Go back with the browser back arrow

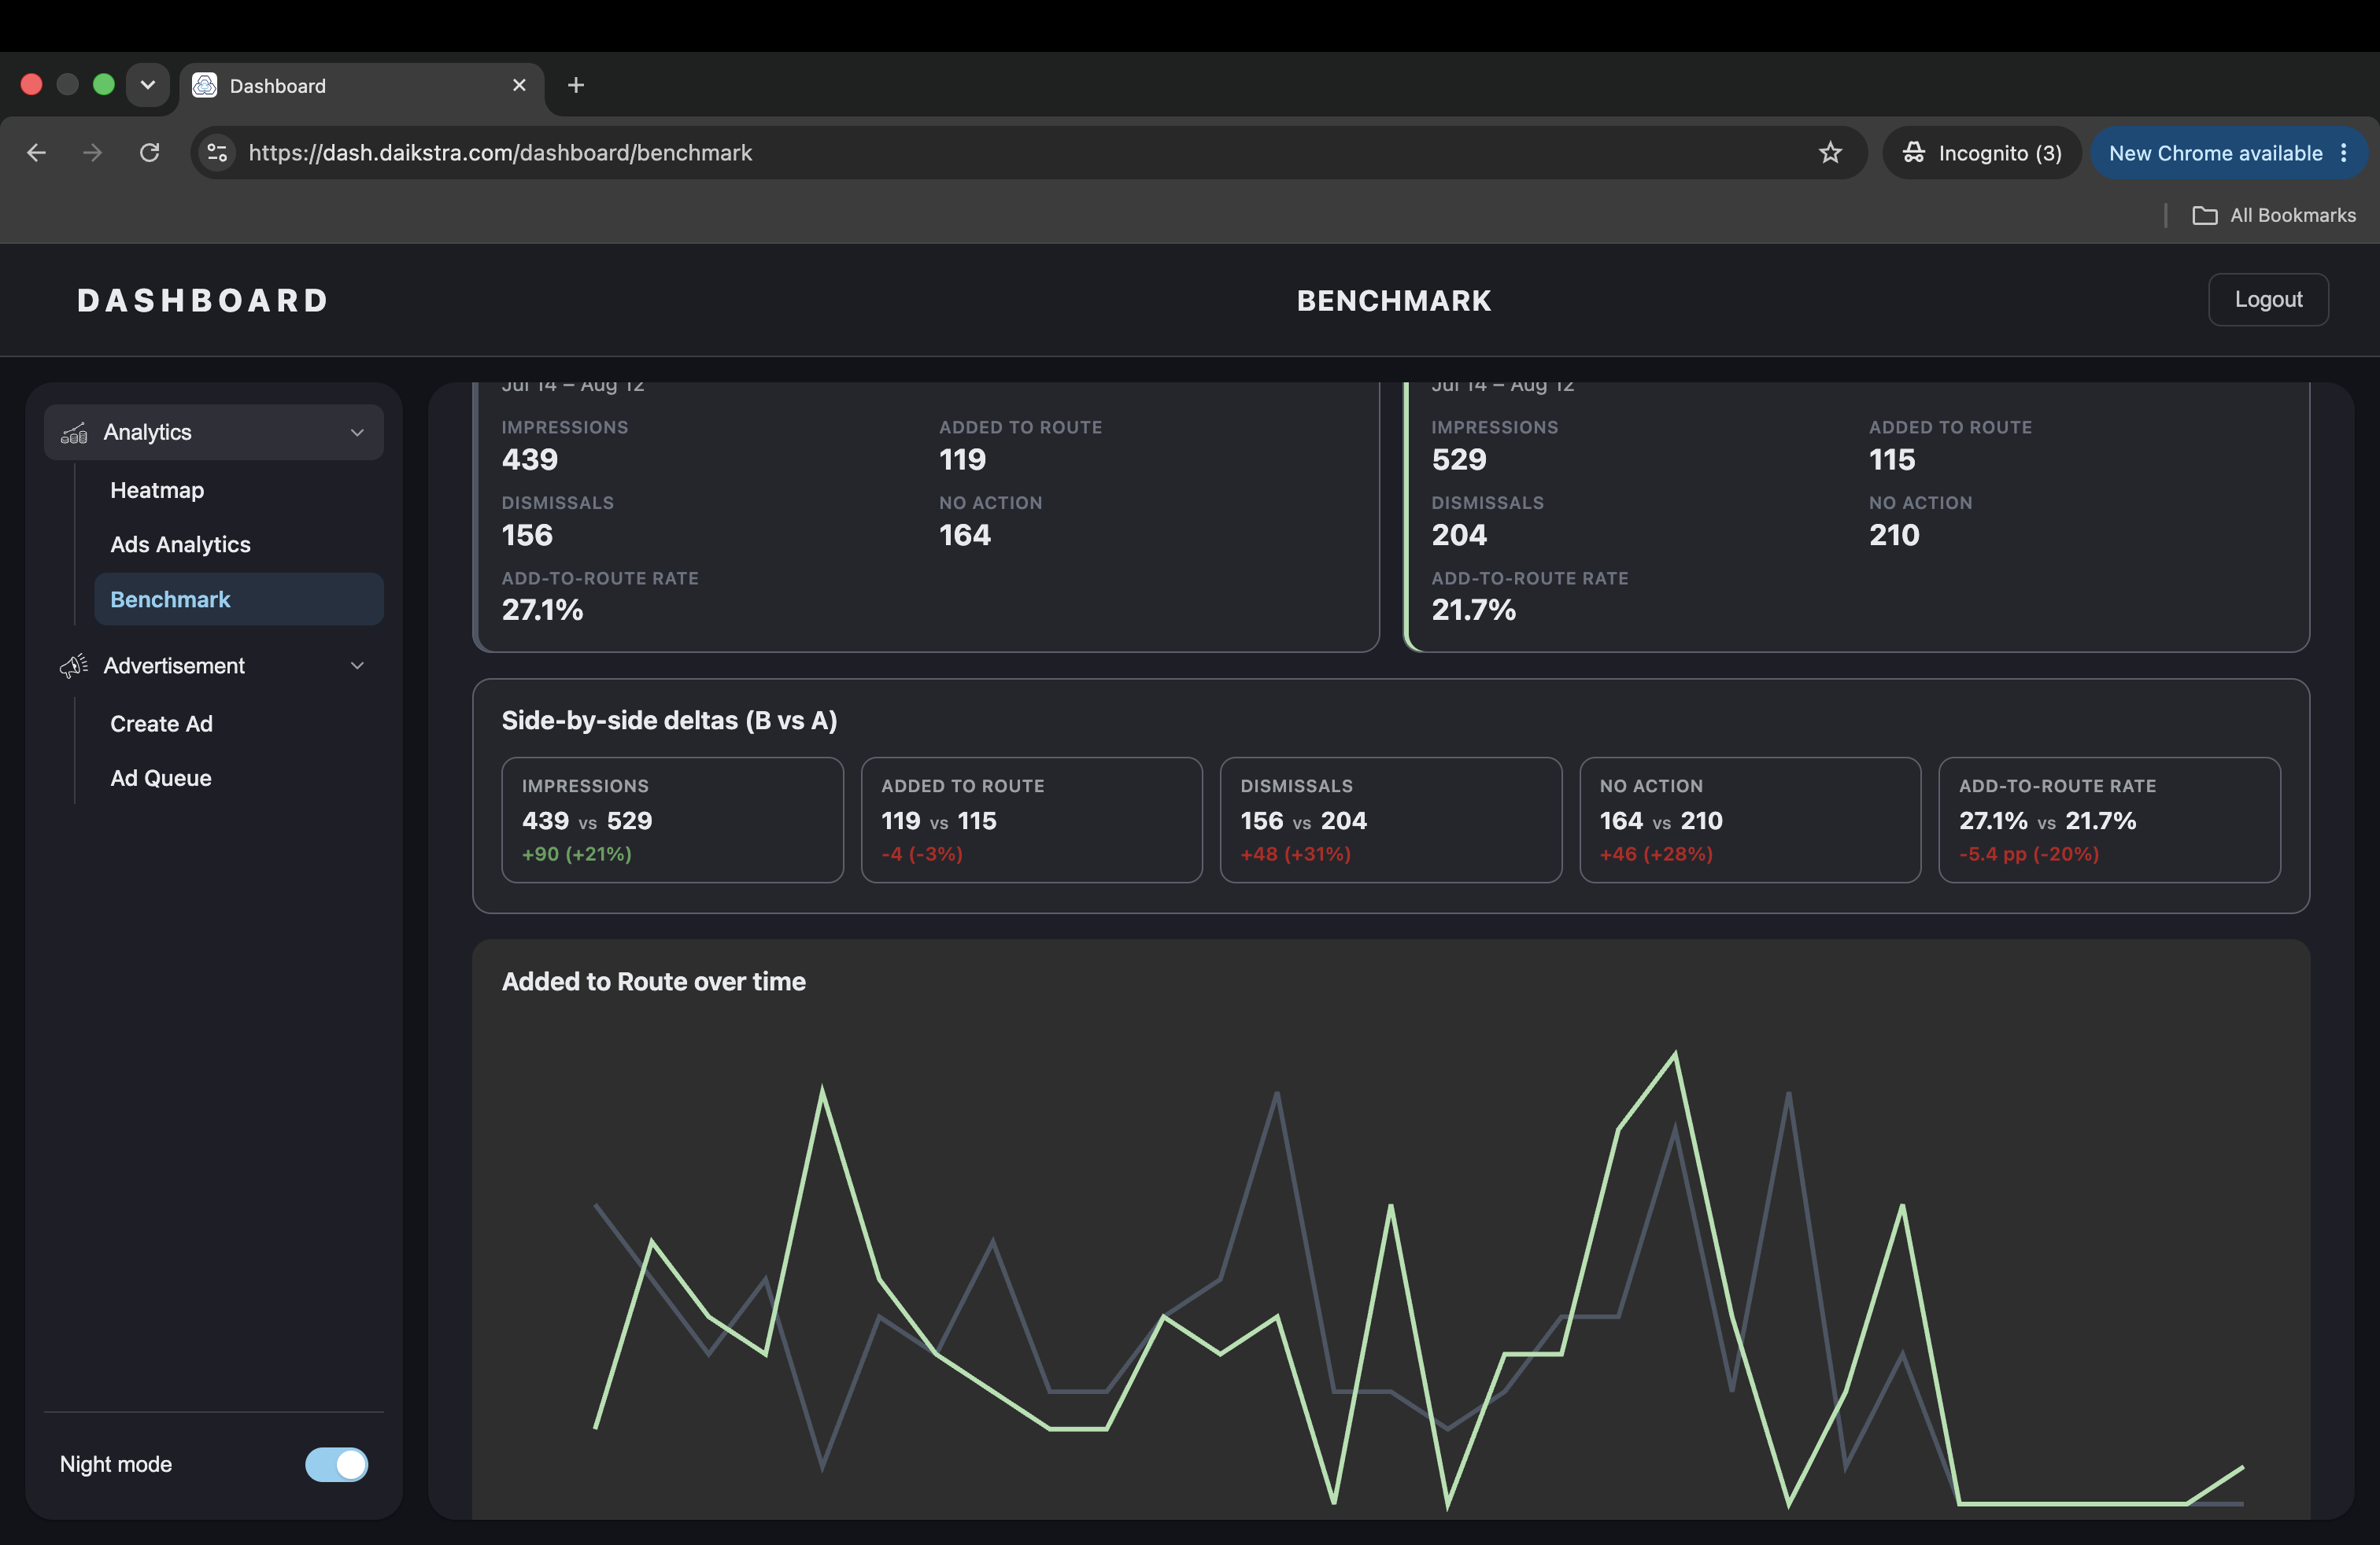37,153
